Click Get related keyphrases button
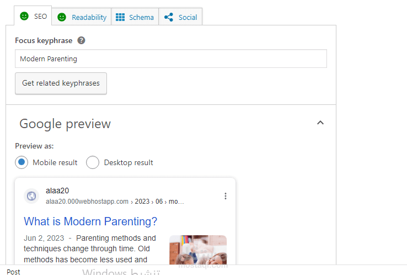 pyautogui.click(x=61, y=83)
